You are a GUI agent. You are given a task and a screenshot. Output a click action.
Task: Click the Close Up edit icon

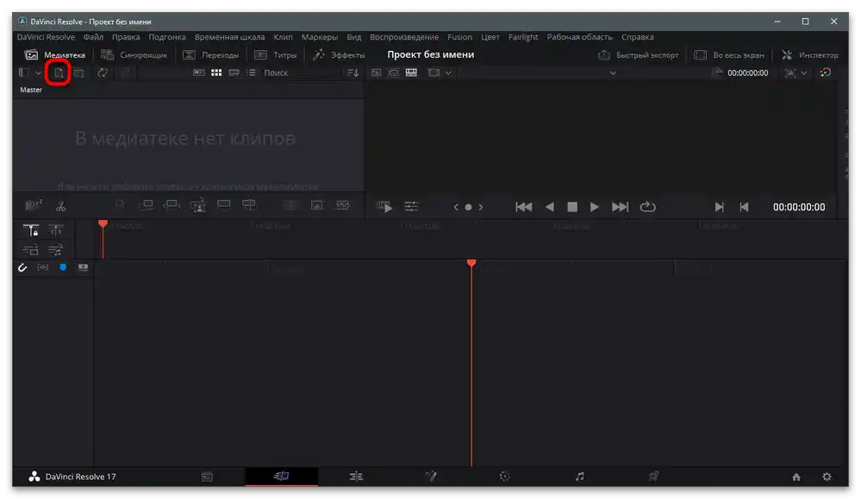pos(197,205)
